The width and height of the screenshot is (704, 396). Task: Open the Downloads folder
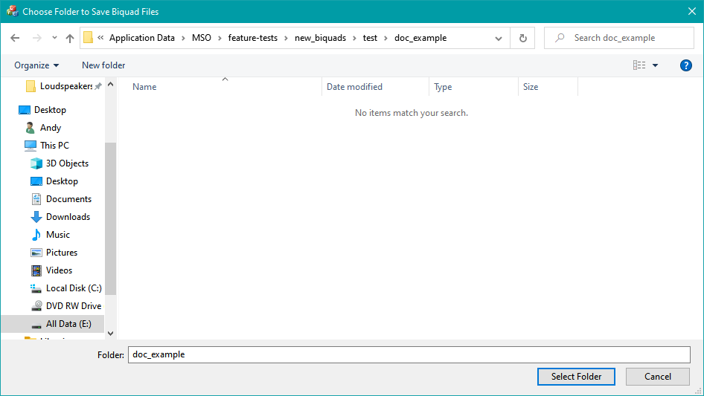[60, 217]
